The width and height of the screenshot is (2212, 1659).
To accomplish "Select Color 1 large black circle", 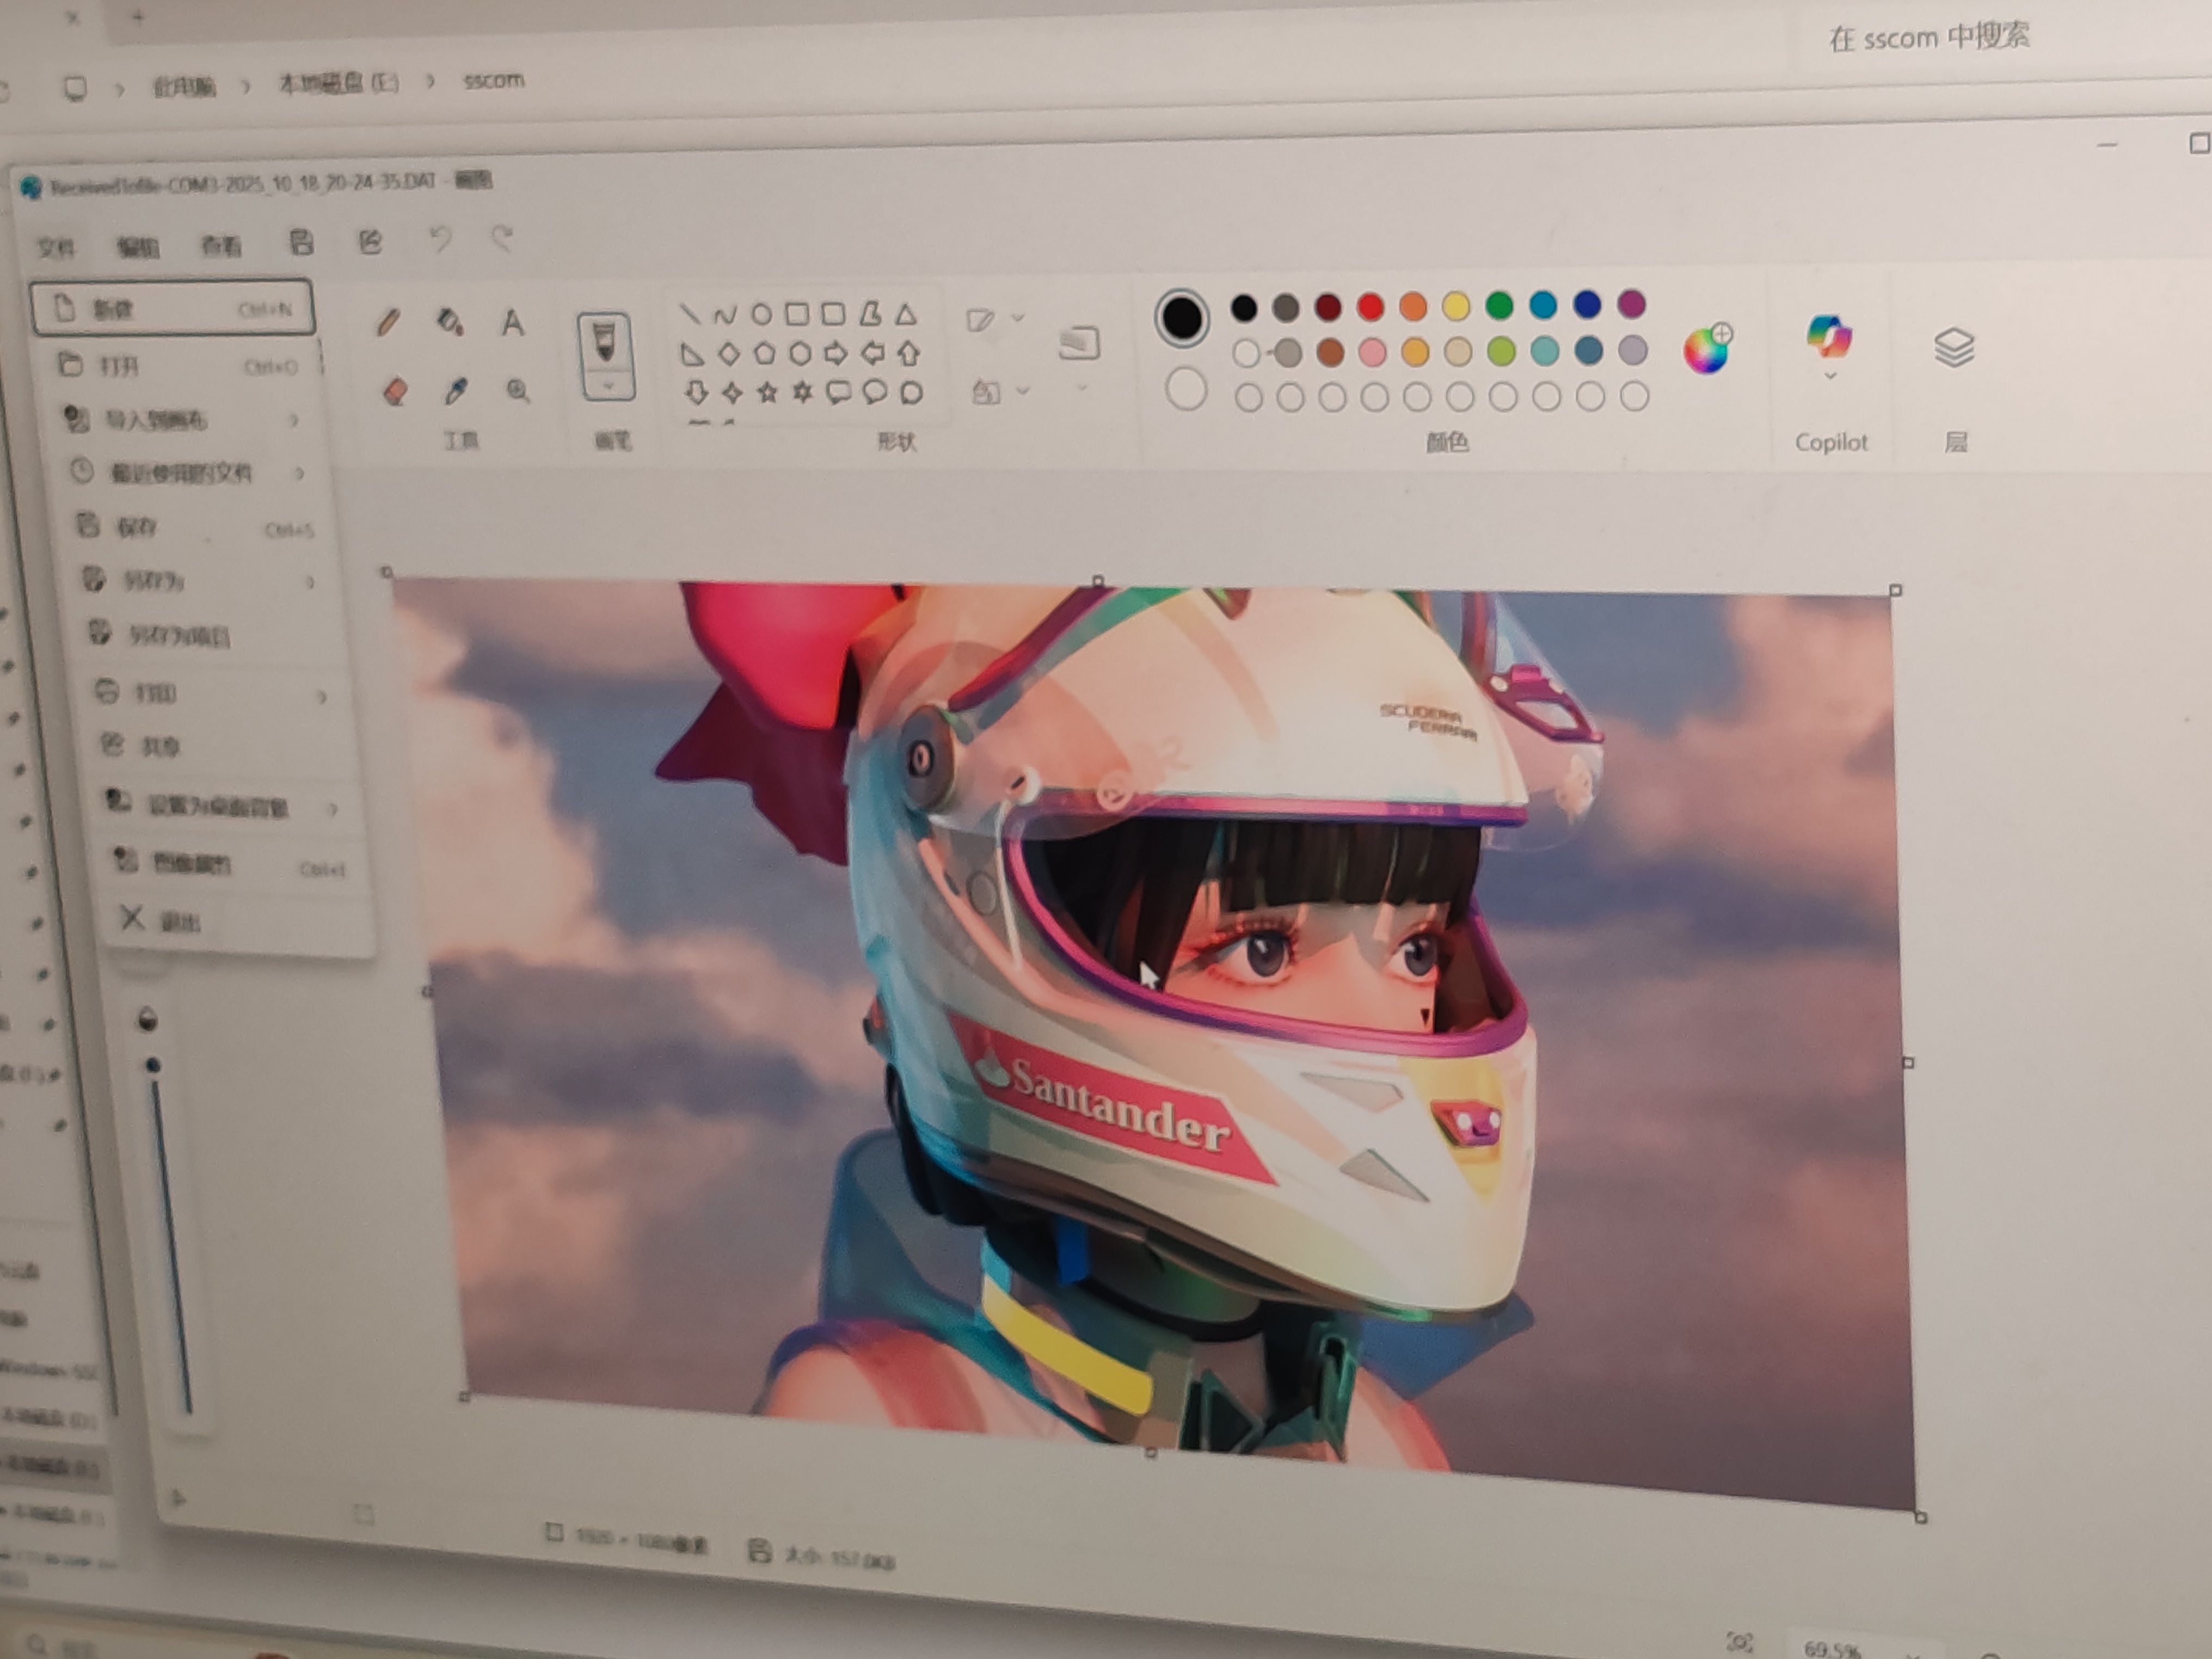I will pos(1182,318).
